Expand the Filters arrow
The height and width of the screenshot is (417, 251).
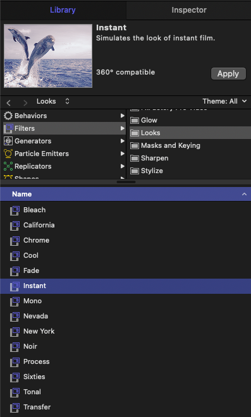click(122, 128)
